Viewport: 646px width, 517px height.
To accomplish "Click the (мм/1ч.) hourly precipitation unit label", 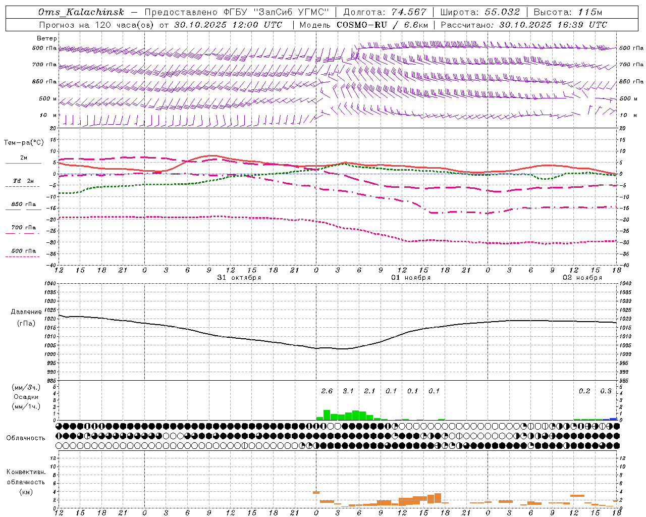I will pyautogui.click(x=26, y=406).
